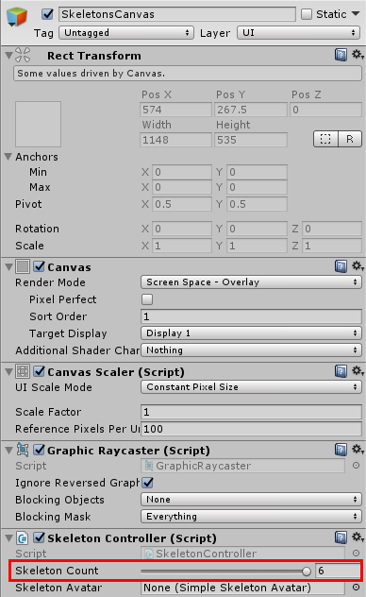This screenshot has height=597, width=366.
Task: Open the Tag dropdown showing Untagged
Action: coord(126,33)
